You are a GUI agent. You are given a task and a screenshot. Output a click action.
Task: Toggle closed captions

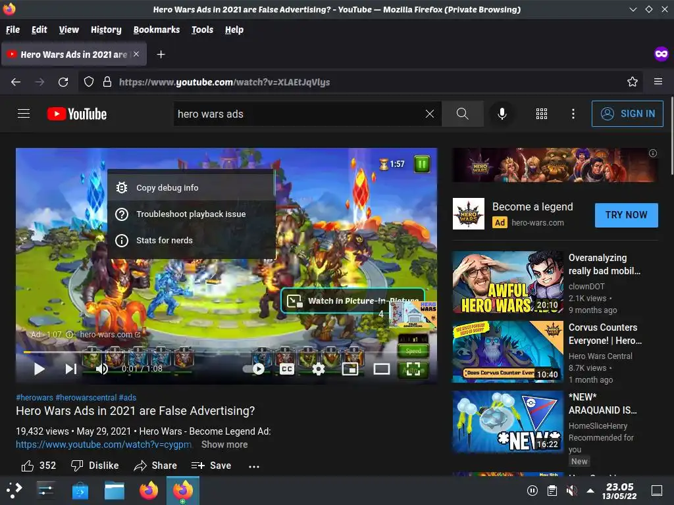pyautogui.click(x=287, y=369)
